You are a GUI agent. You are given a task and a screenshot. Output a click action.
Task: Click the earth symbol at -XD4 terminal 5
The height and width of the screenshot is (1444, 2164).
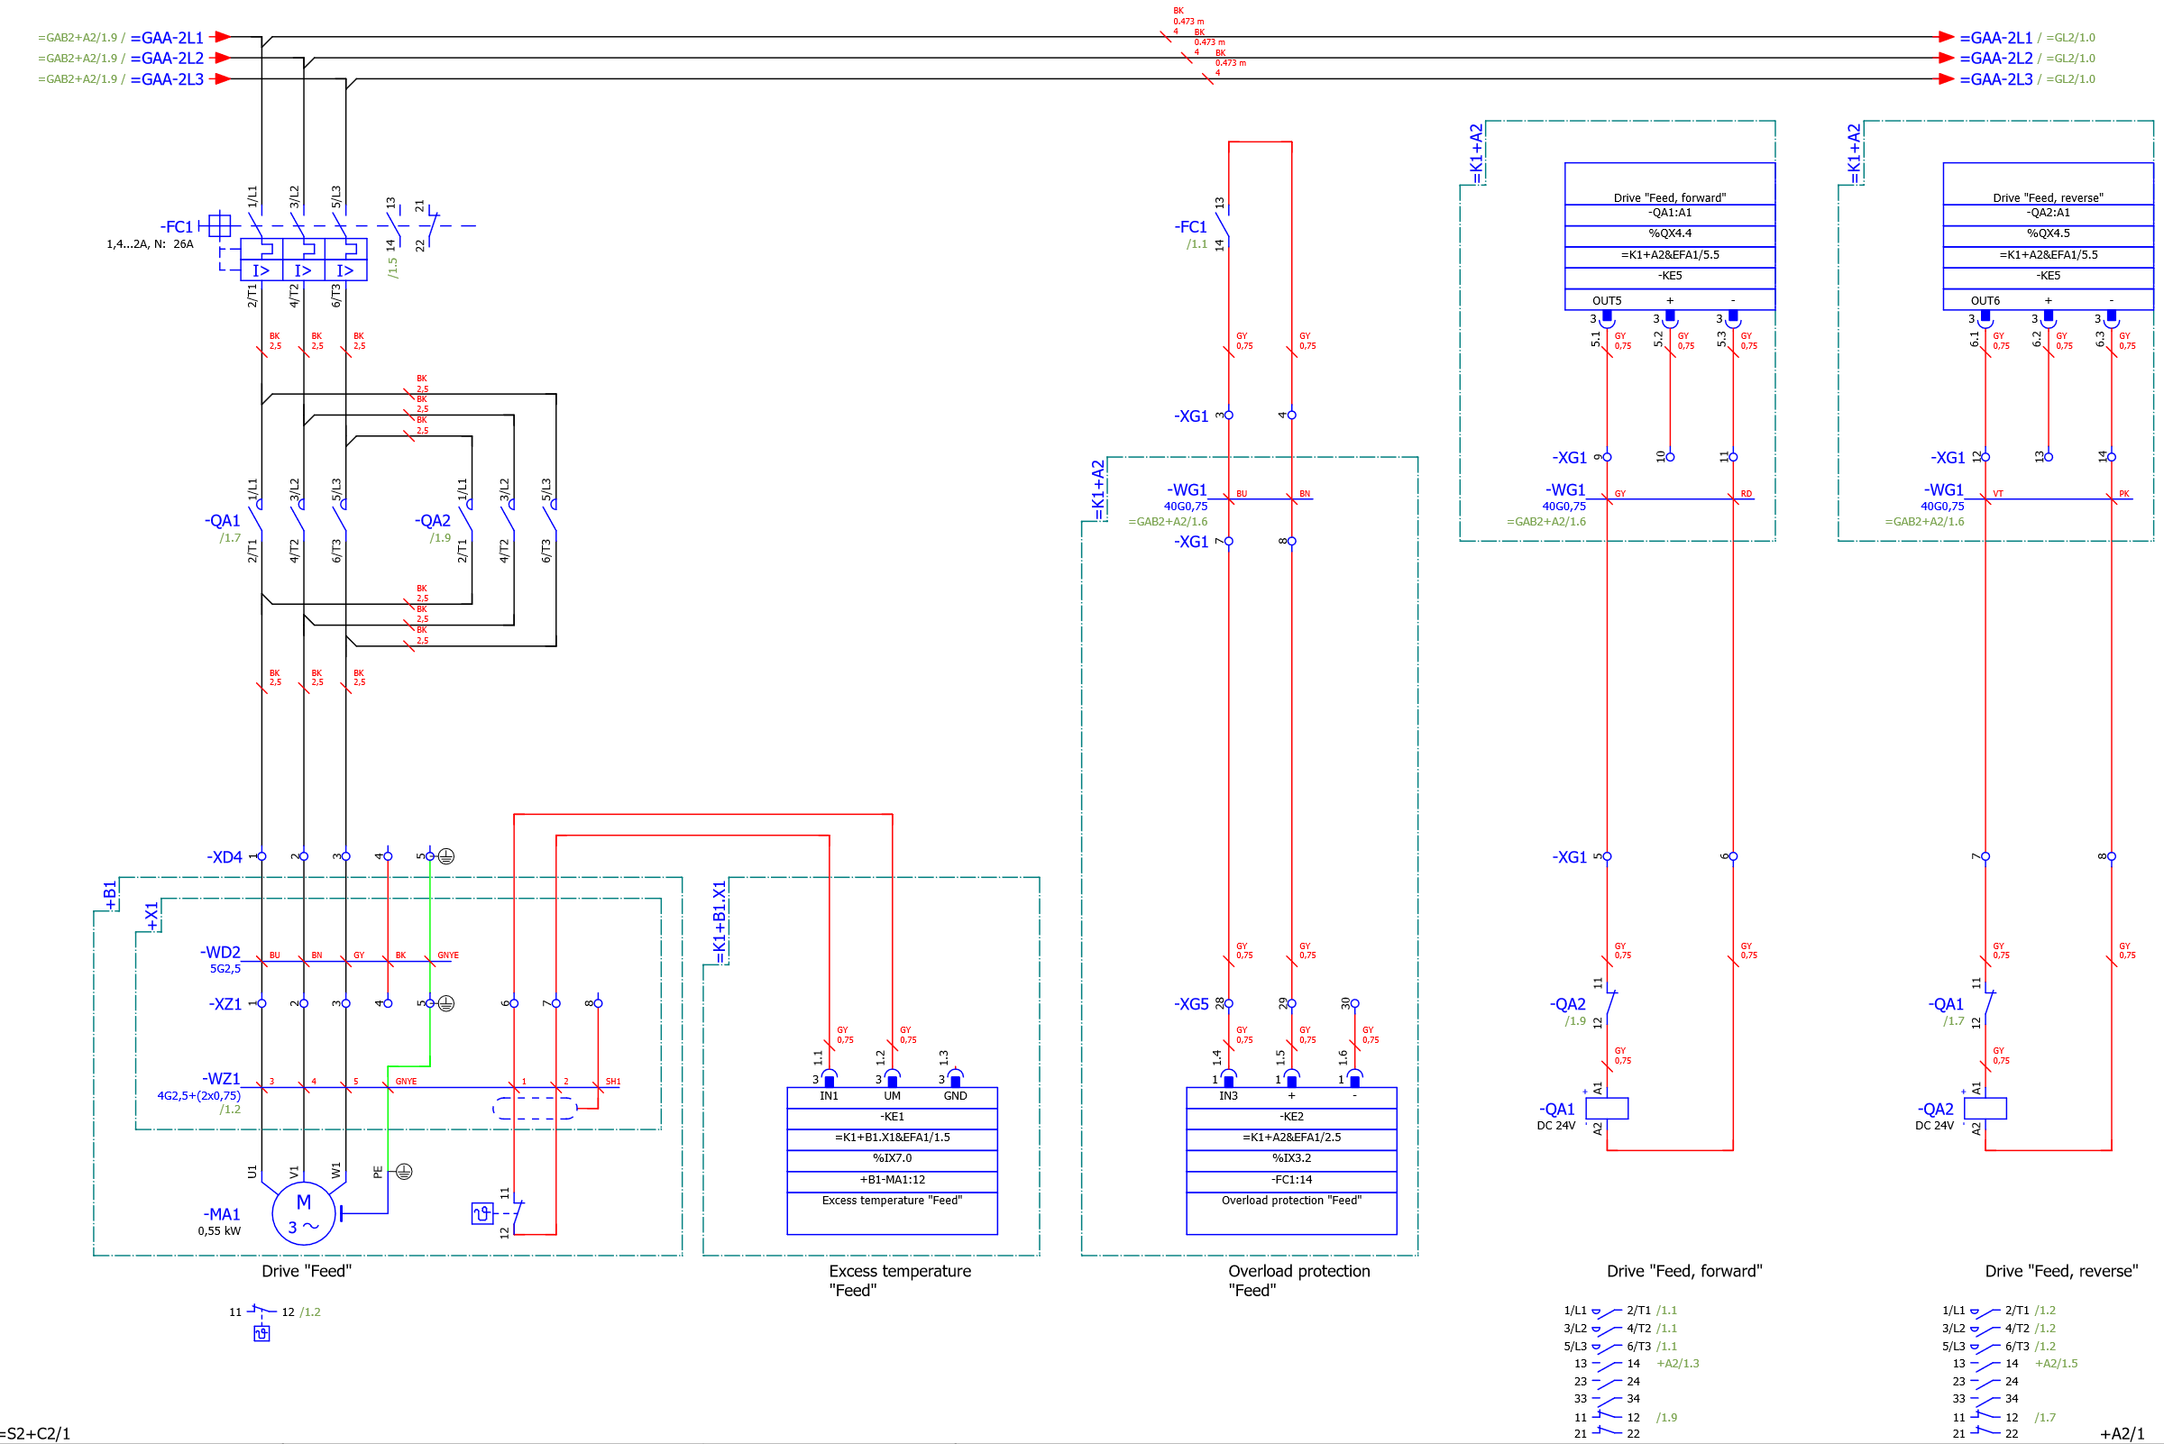pyautogui.click(x=446, y=856)
